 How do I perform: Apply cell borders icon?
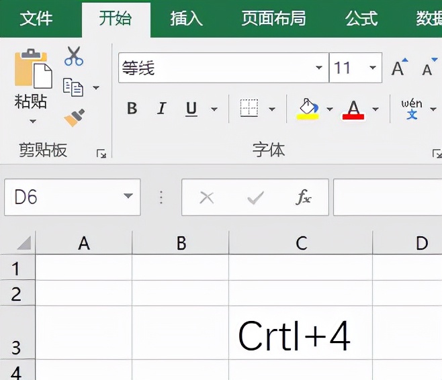click(249, 108)
